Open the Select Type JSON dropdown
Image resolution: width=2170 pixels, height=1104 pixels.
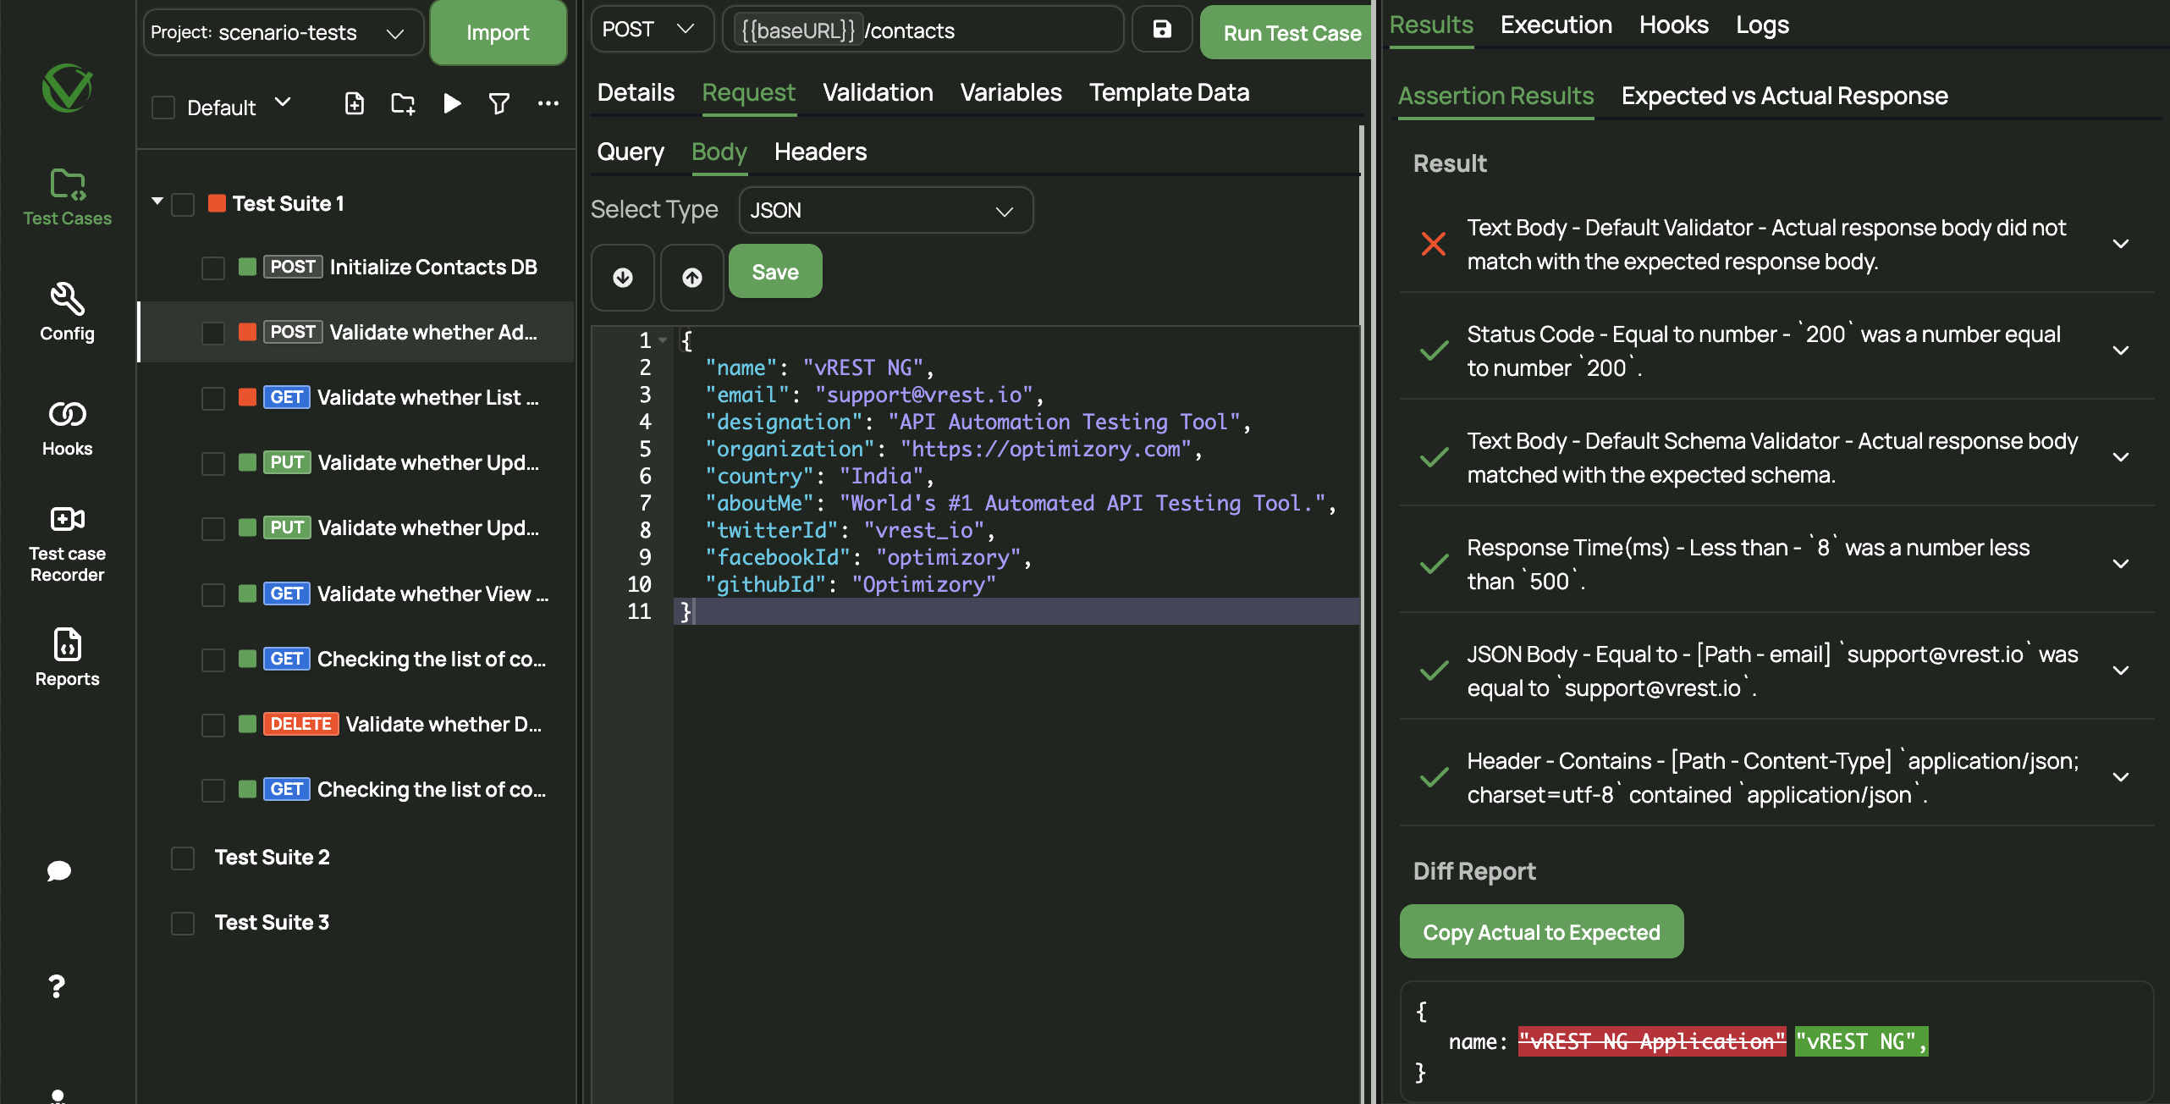[885, 210]
